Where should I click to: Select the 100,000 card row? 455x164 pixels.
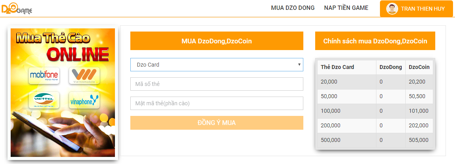coord(346,111)
